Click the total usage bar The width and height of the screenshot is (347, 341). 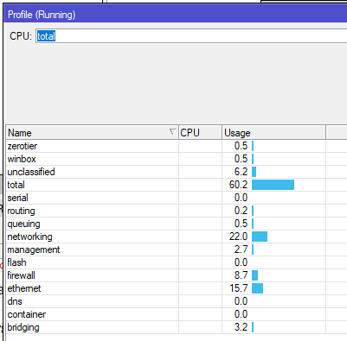(x=273, y=185)
